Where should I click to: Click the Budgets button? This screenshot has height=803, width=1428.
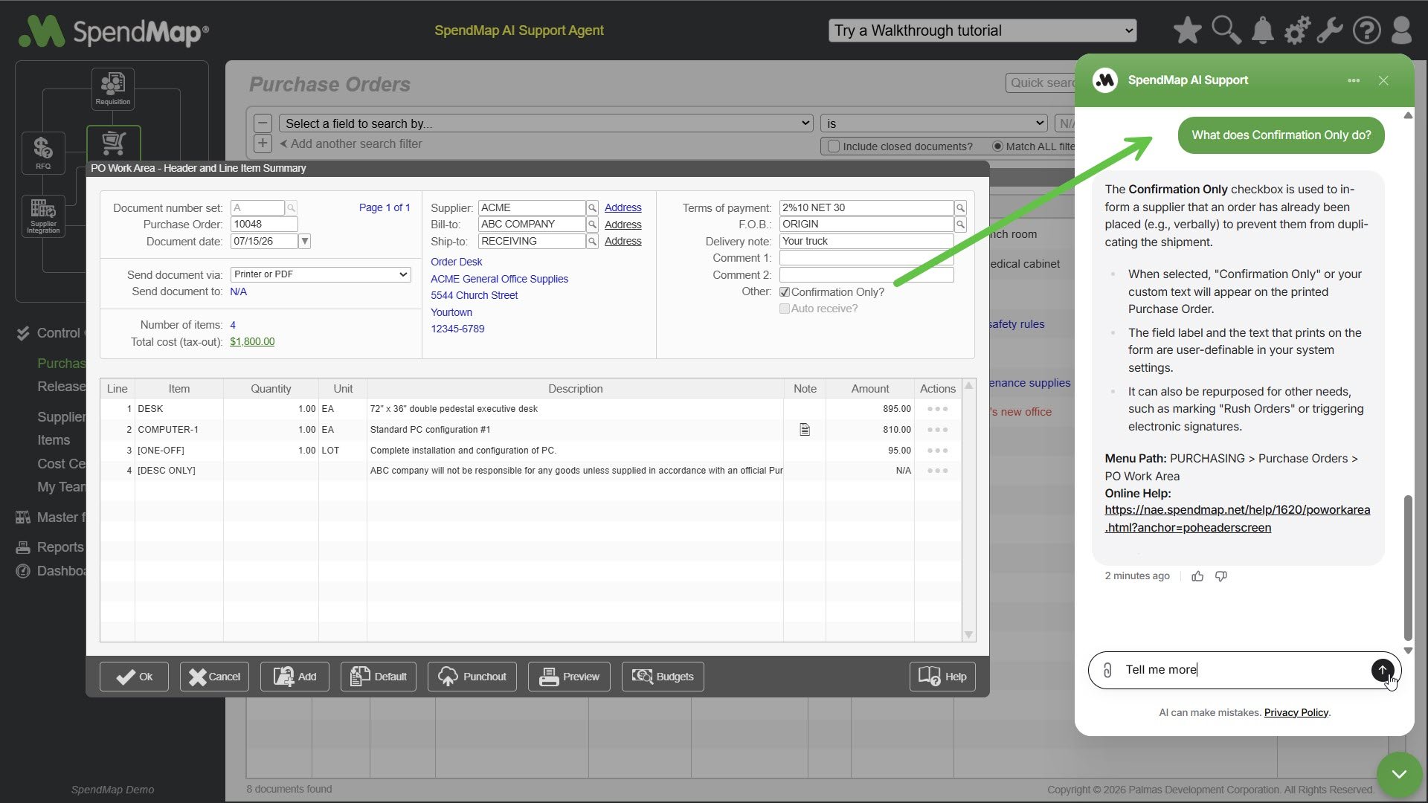tap(663, 677)
